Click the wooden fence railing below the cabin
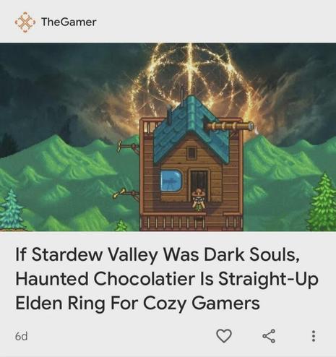 pyautogui.click(x=191, y=223)
